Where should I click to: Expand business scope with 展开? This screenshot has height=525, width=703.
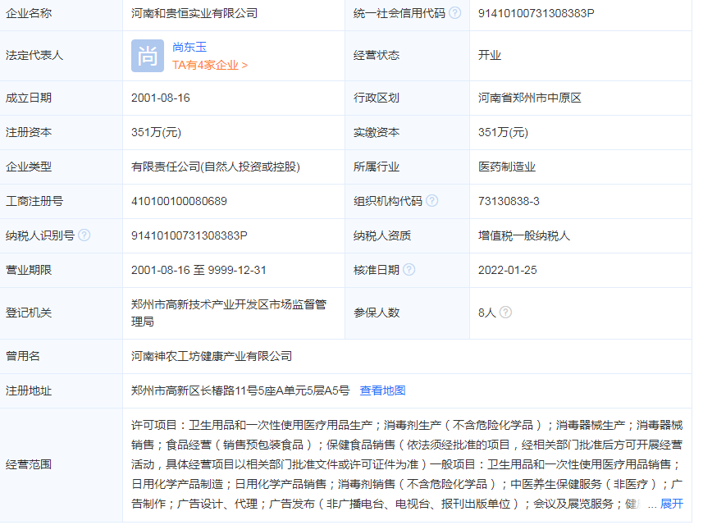coord(672,504)
